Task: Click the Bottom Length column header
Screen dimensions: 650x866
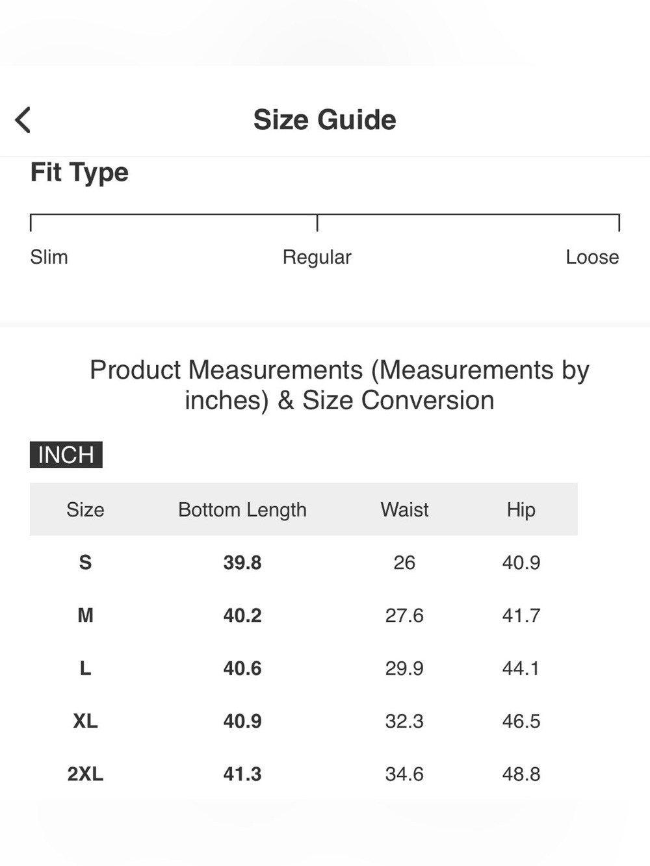Action: [x=242, y=510]
